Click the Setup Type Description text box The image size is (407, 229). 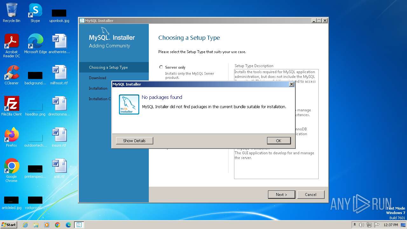pos(276,124)
